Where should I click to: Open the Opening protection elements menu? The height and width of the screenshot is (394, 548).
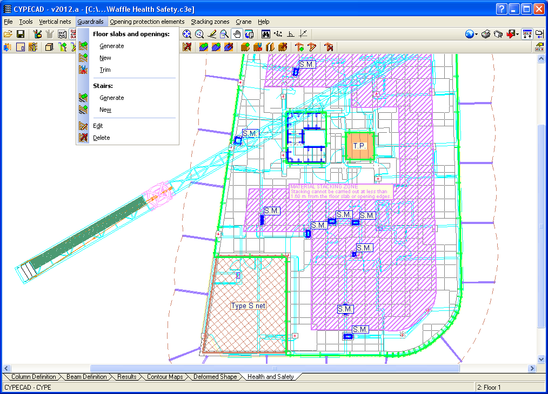pos(147,22)
